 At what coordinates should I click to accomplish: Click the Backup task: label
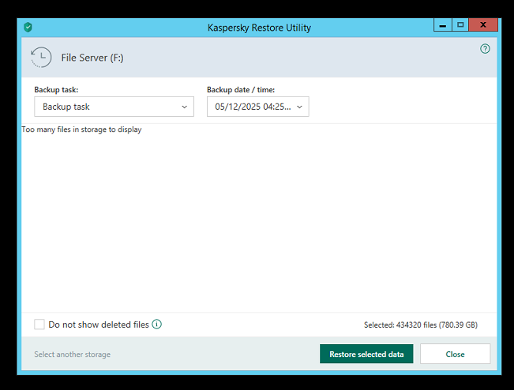coord(56,90)
